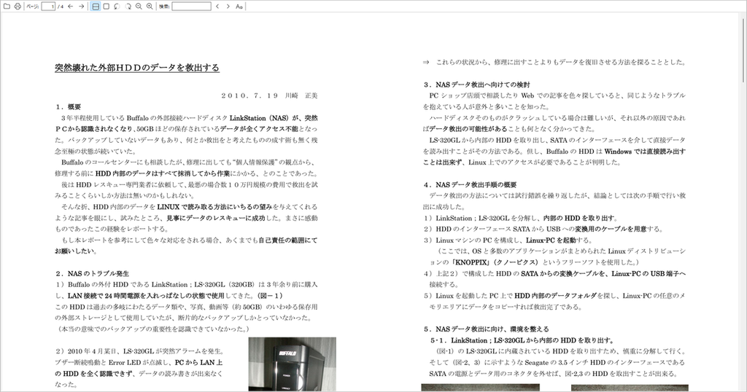
Task: Find the previous search match
Action: (x=217, y=6)
